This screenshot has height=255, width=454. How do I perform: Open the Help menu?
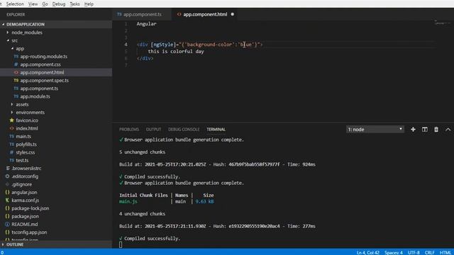click(x=89, y=4)
